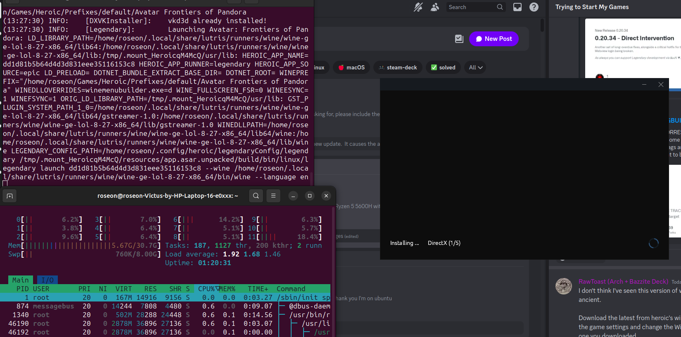Toggle the solved tag filter
This screenshot has height=337, width=681.
(443, 67)
